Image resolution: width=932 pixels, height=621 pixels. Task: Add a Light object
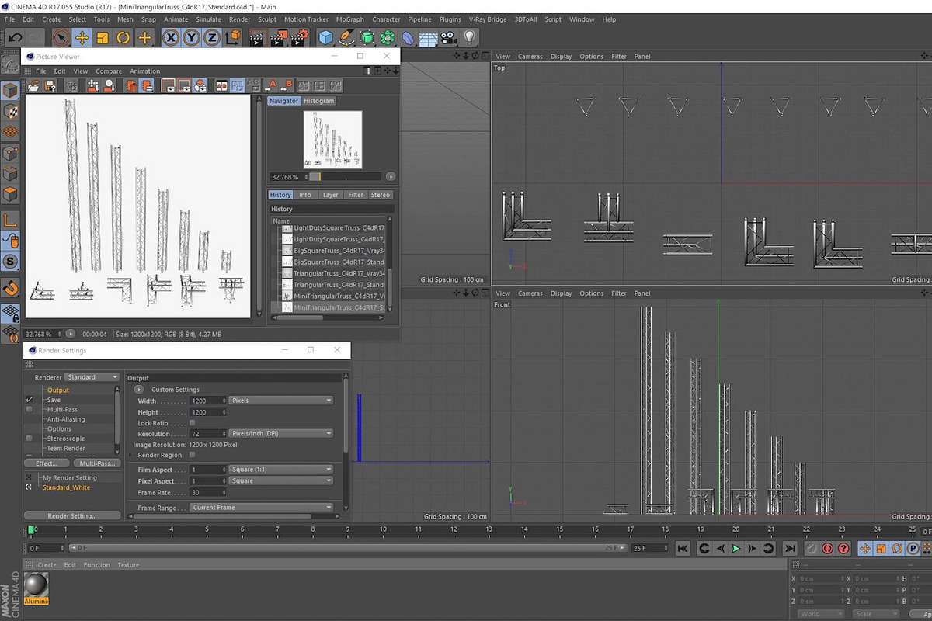pyautogui.click(x=469, y=37)
